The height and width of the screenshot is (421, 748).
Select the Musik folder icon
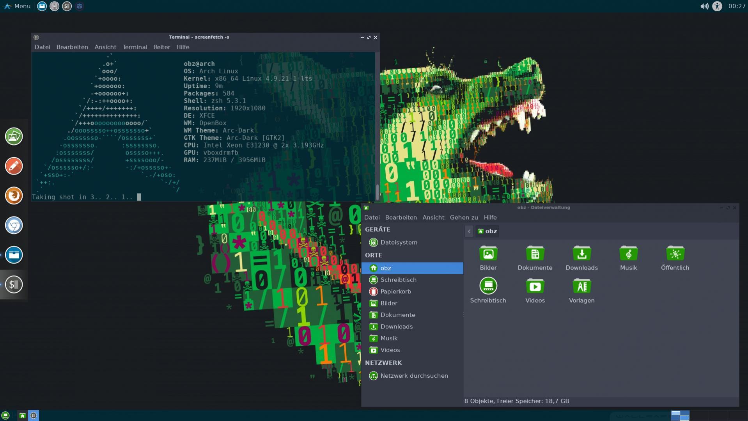(x=629, y=254)
